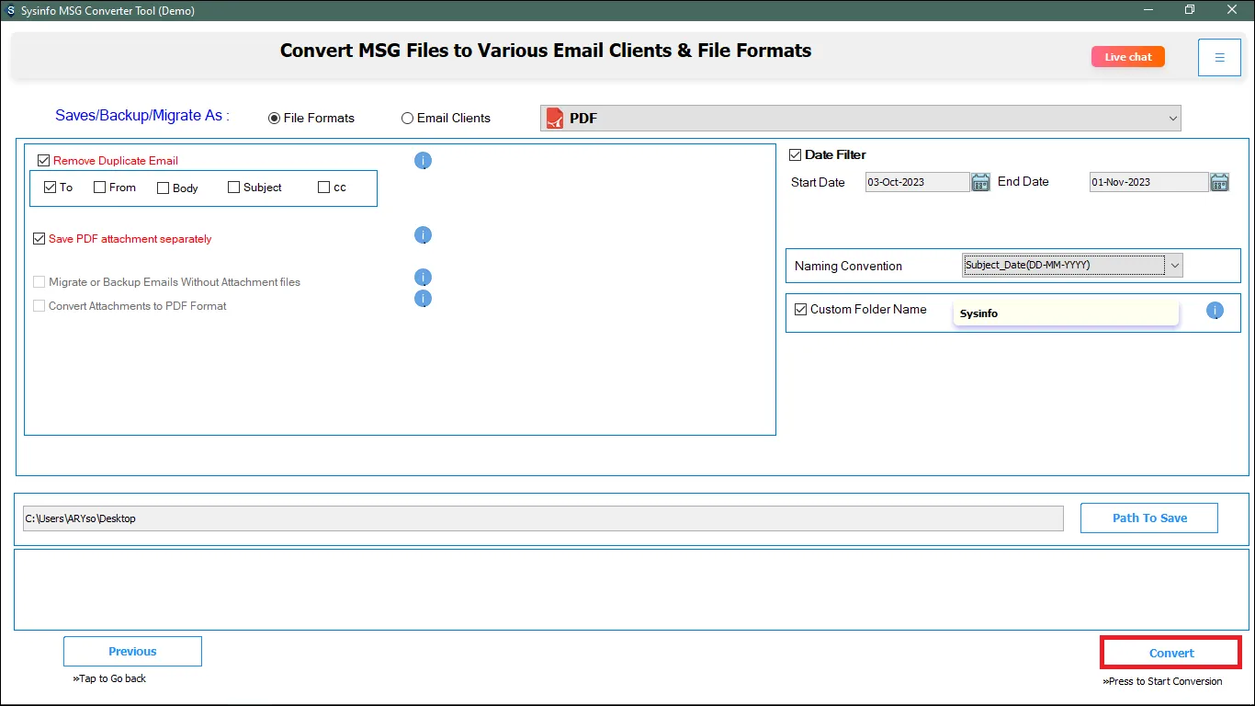The image size is (1255, 706).
Task: Minimize the Sysinfo MSG Converter window
Action: click(x=1148, y=10)
